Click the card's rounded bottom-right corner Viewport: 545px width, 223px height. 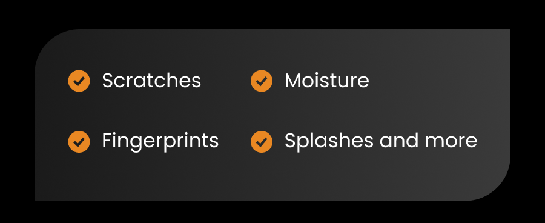point(497,188)
